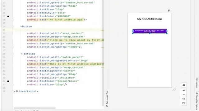
Task: Click the android:layout_marginHorizontal="30dp" attribute
Action: pyautogui.click(x=58, y=60)
